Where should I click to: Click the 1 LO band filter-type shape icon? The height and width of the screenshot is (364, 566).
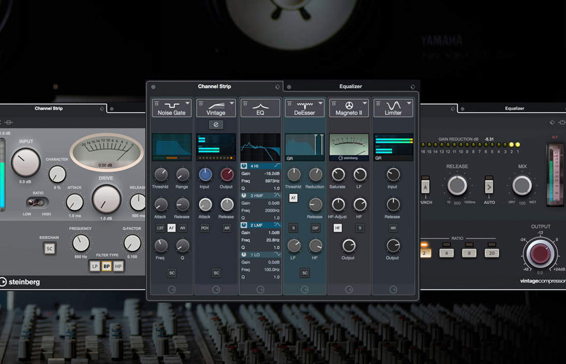pos(277,254)
